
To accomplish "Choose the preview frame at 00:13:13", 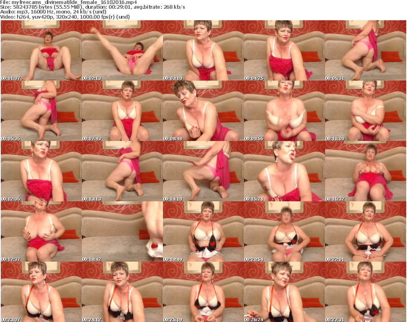I will point(122,171).
